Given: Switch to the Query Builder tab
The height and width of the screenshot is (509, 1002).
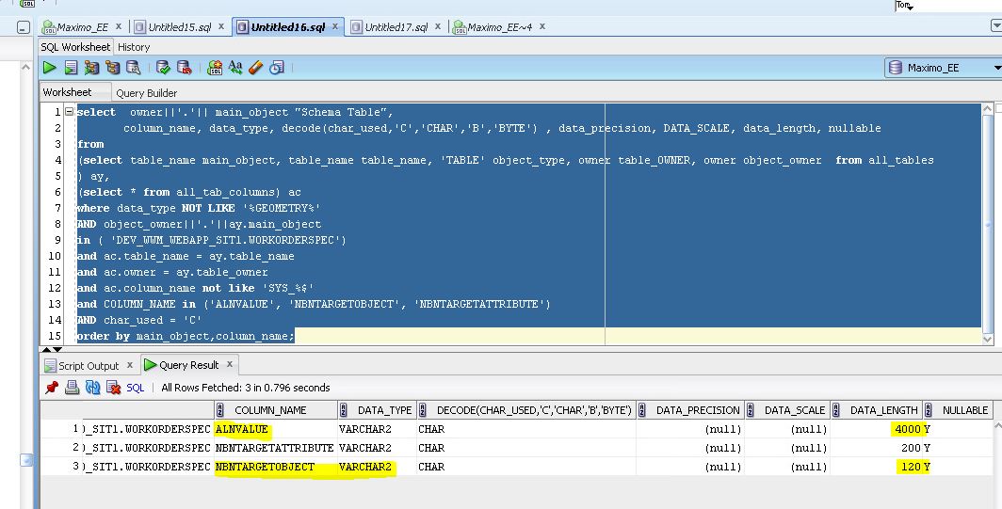Looking at the screenshot, I should pos(146,93).
